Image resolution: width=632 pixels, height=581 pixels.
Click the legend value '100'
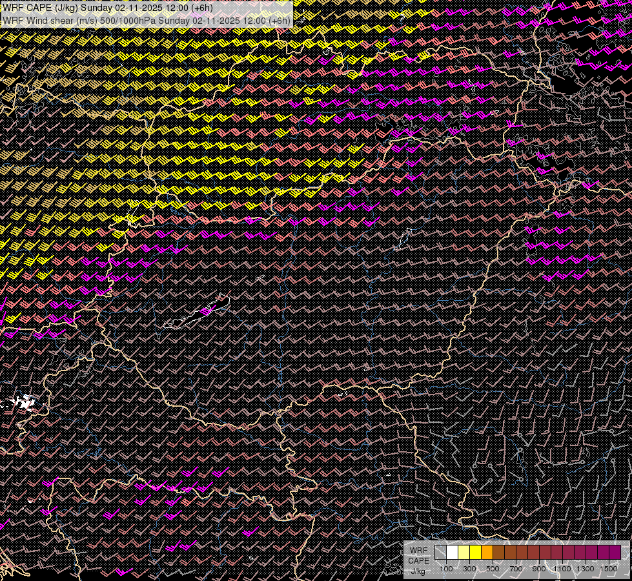[x=446, y=569]
